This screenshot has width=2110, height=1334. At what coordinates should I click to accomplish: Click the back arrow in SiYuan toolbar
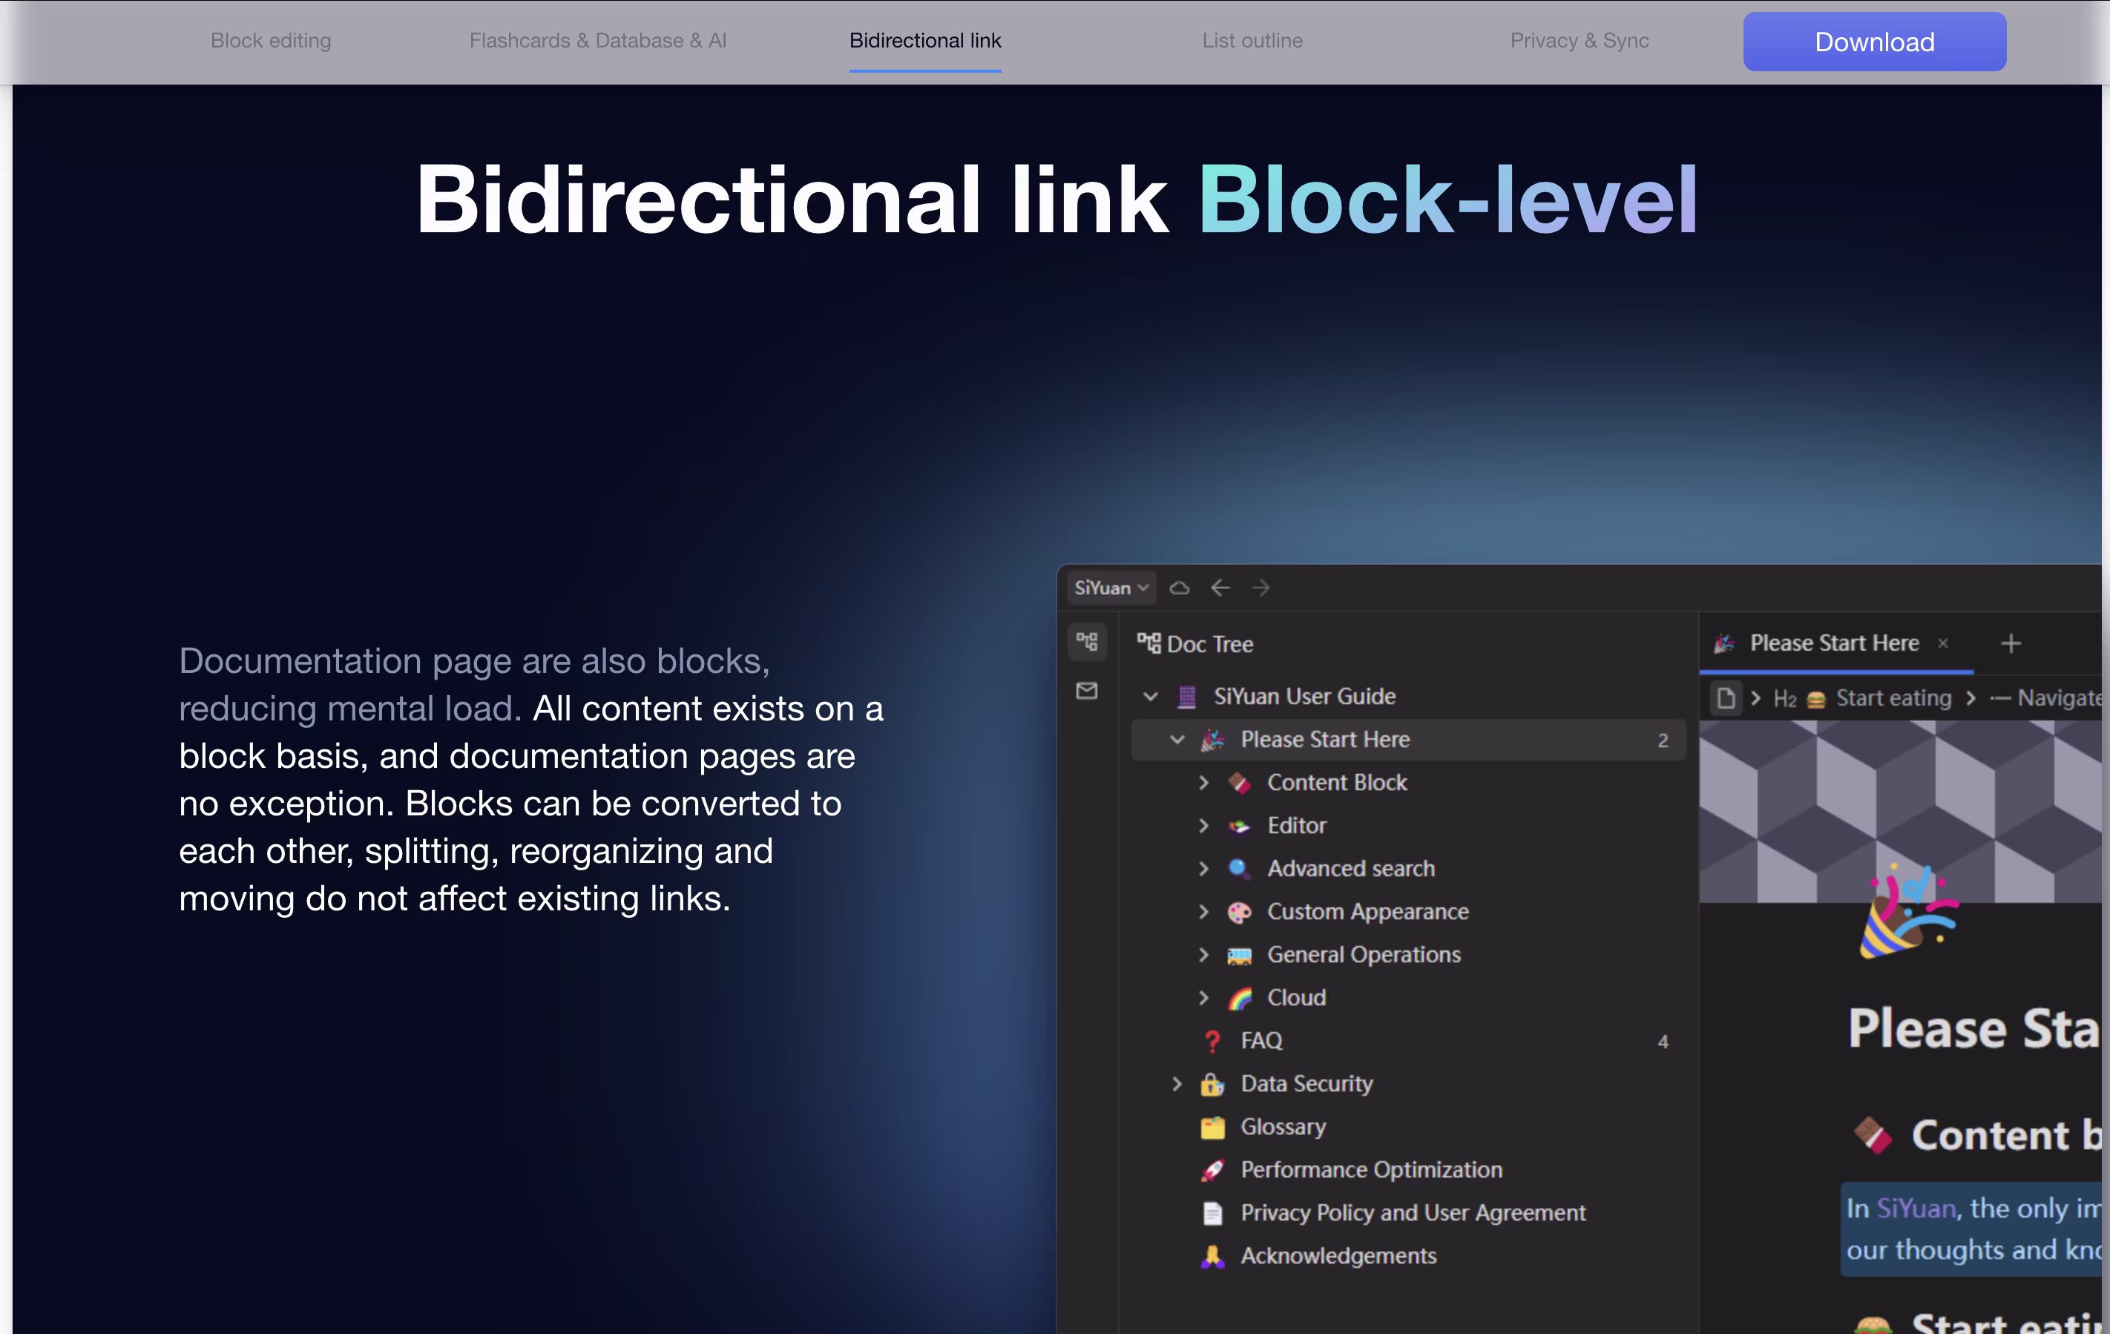pos(1220,588)
